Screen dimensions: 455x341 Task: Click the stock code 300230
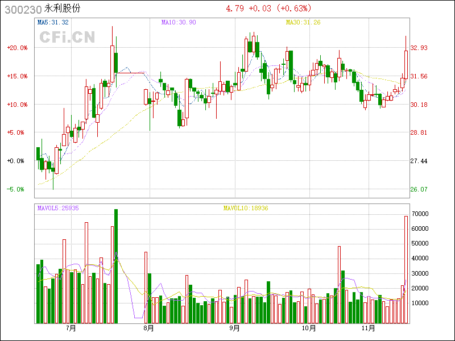click(22, 9)
